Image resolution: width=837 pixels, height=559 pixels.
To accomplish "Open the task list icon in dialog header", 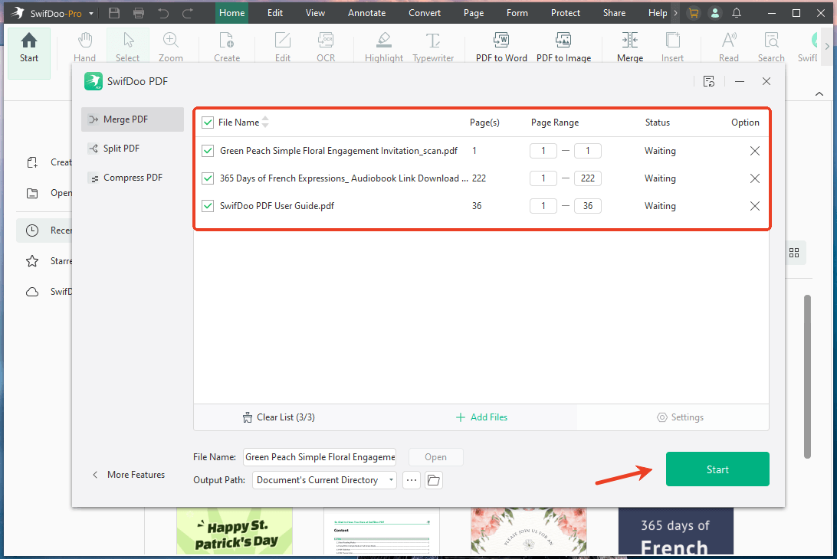I will (x=708, y=81).
